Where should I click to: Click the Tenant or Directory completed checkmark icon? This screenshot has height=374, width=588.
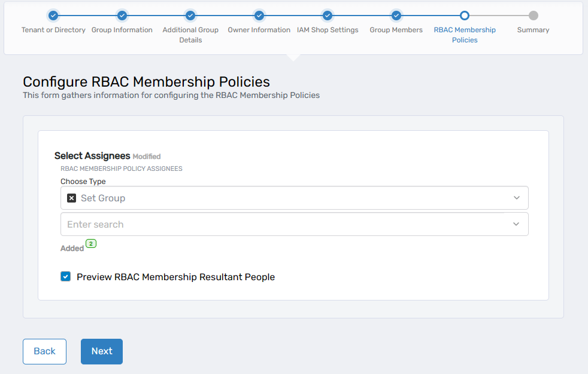[x=53, y=16]
